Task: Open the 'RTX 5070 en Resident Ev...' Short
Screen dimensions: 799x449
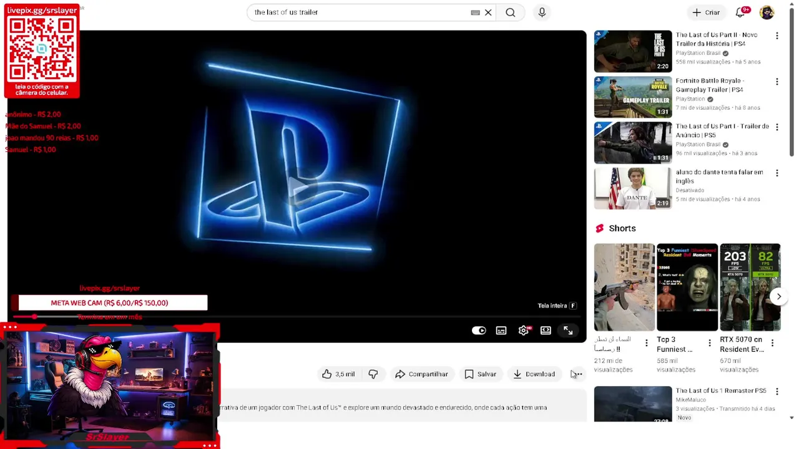Action: [750, 287]
